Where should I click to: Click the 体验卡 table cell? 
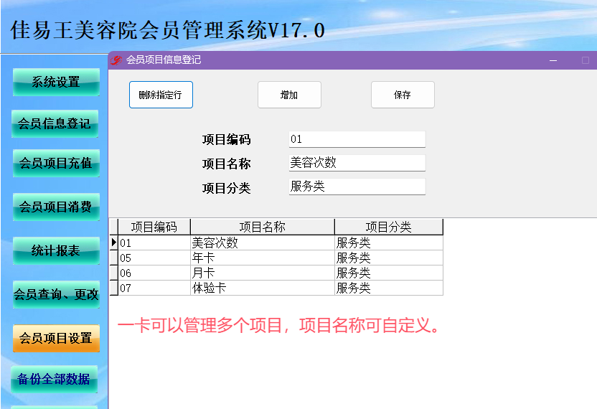(x=263, y=288)
